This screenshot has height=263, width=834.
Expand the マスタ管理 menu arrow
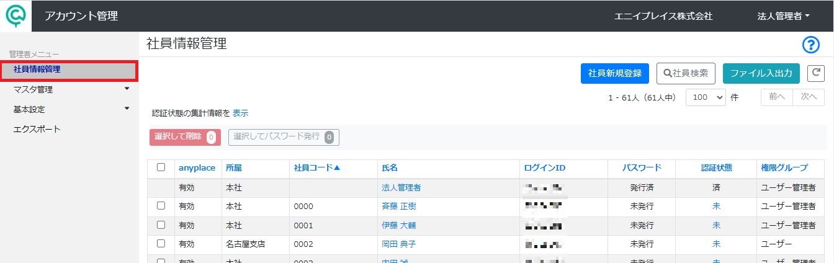127,89
